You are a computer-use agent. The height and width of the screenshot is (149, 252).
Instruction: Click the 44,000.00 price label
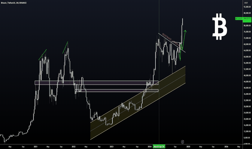pos(247,82)
